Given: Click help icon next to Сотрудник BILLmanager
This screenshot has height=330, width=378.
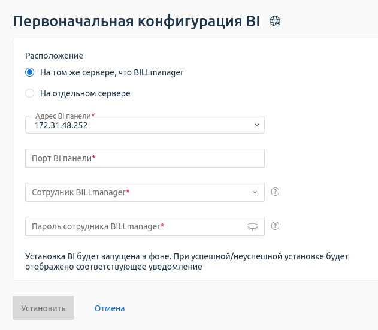Looking at the screenshot, I should (x=276, y=192).
